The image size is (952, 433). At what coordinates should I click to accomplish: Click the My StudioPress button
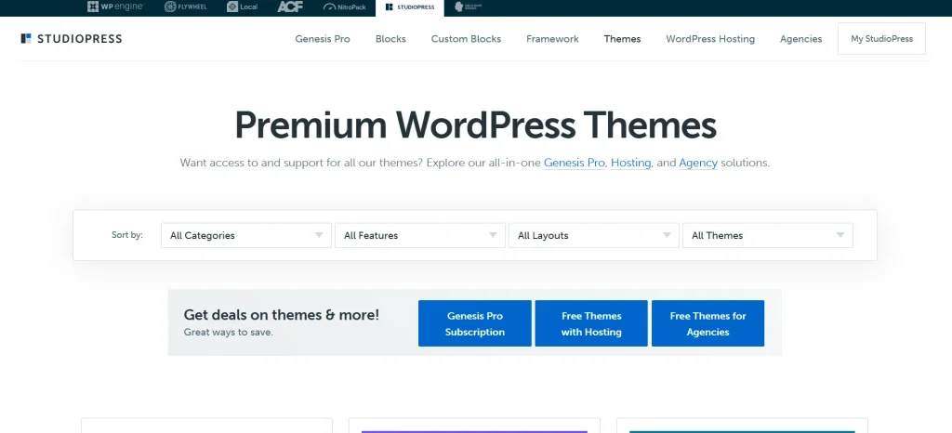881,39
